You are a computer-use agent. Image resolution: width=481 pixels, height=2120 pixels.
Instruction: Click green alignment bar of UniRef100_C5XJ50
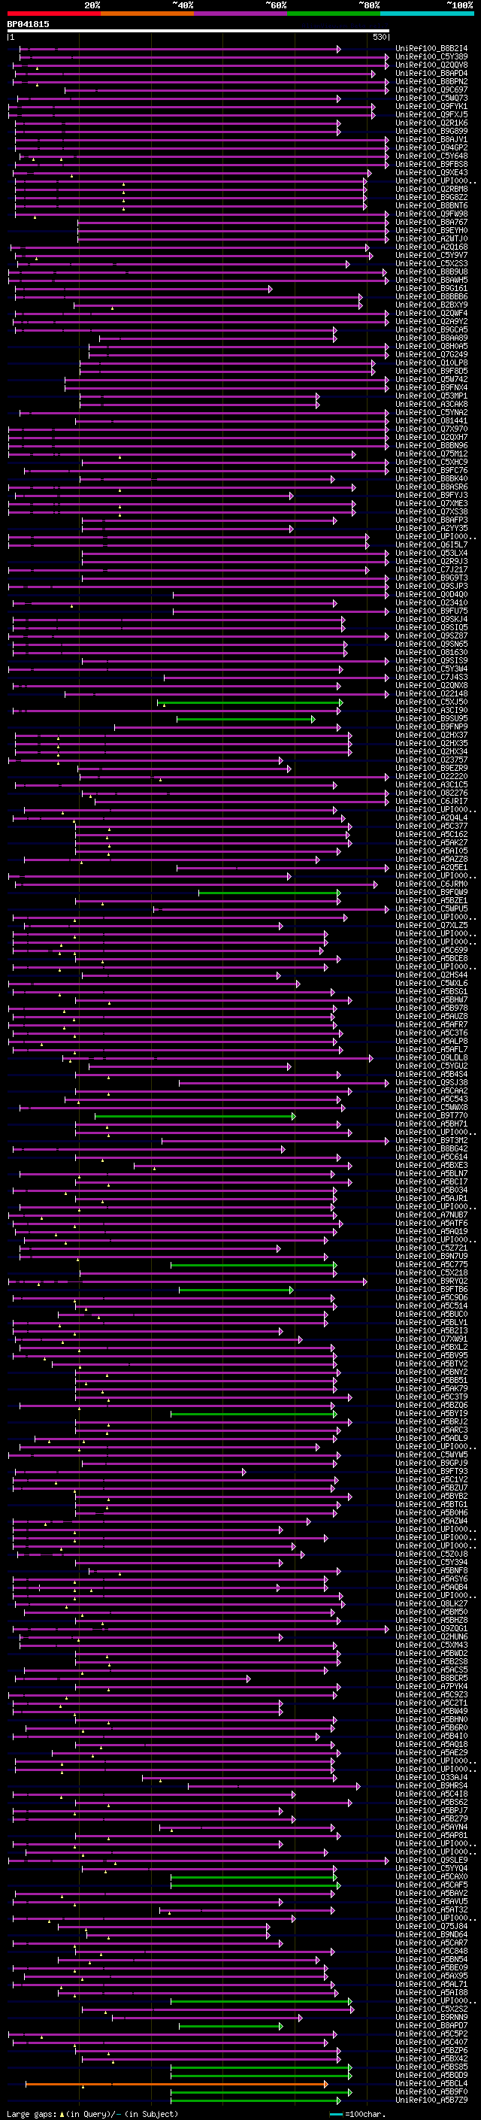click(250, 702)
